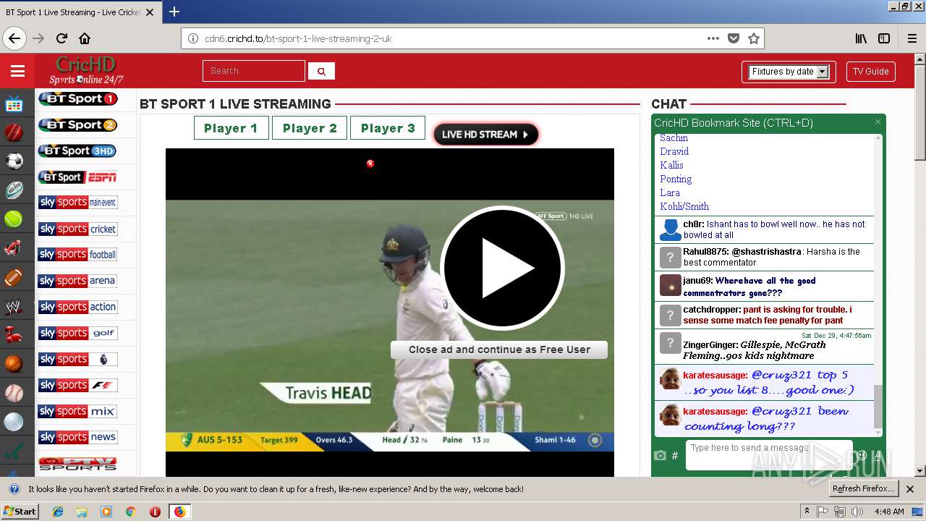The width and height of the screenshot is (926, 521).
Task: Open the BT Sport ESPN channel
Action: (x=77, y=177)
